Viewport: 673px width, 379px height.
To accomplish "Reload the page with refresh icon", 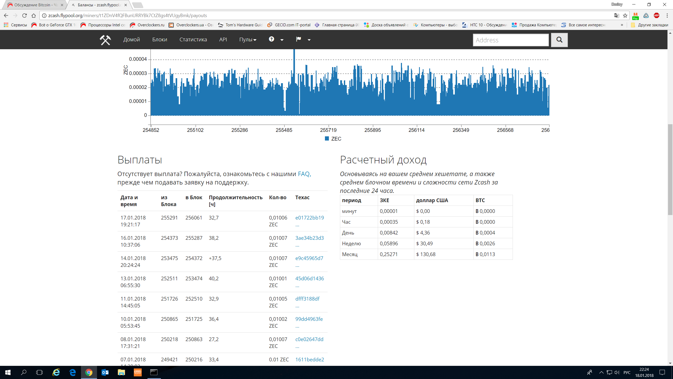I will click(x=24, y=16).
